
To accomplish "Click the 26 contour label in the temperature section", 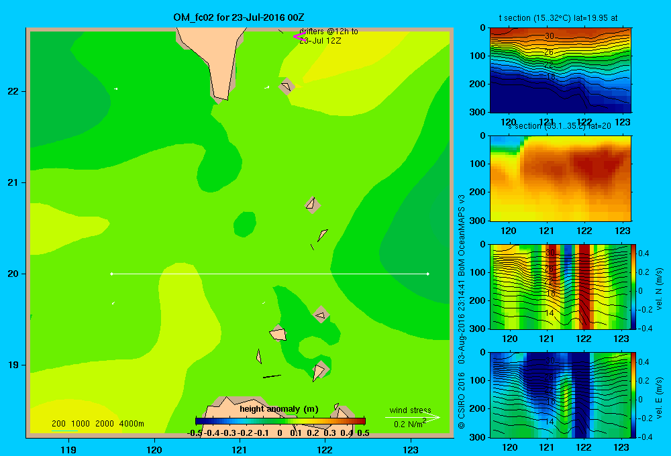I will [x=549, y=52].
